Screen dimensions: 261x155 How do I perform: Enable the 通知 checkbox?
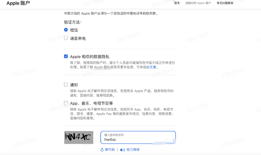pyautogui.click(x=66, y=84)
